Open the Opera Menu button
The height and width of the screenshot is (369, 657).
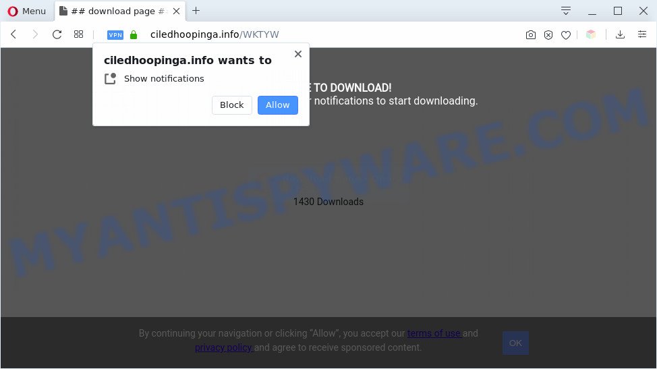(26, 11)
